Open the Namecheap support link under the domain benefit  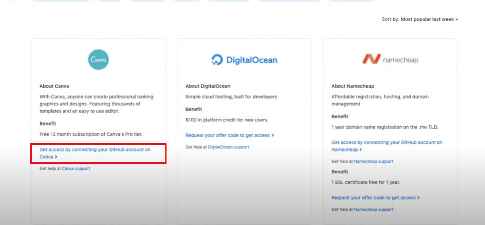(374, 161)
